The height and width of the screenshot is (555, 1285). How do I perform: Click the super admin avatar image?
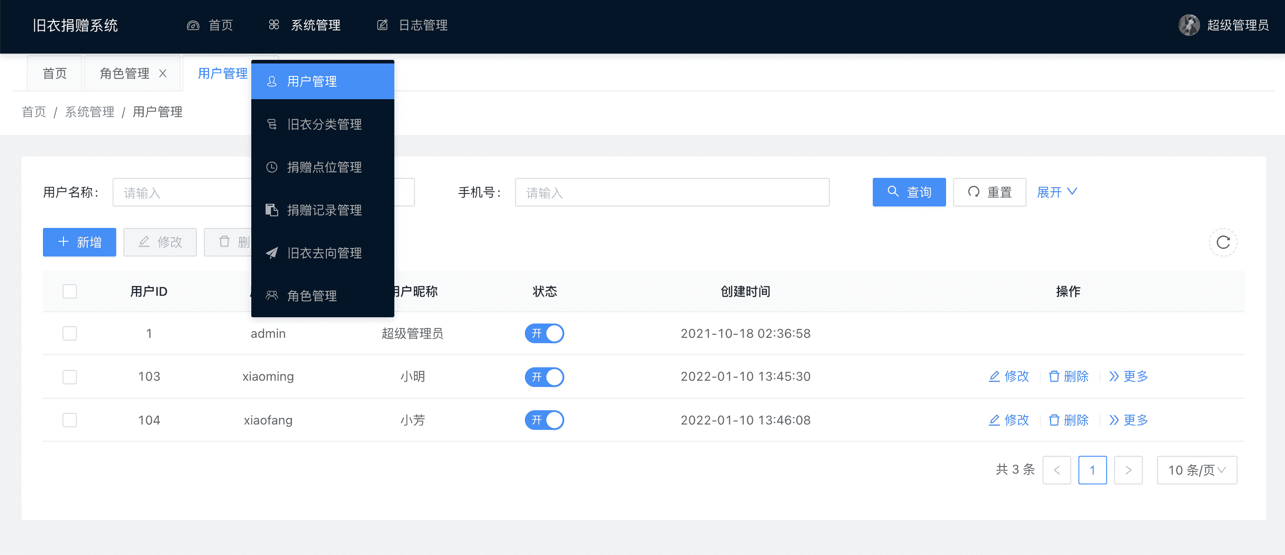[1189, 25]
